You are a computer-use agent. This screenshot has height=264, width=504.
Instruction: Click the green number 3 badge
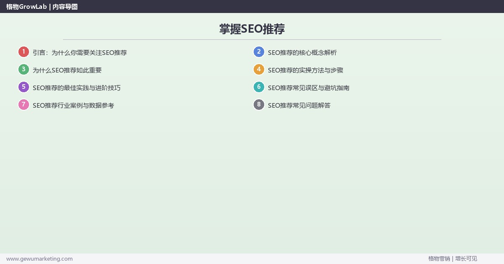[x=24, y=70]
